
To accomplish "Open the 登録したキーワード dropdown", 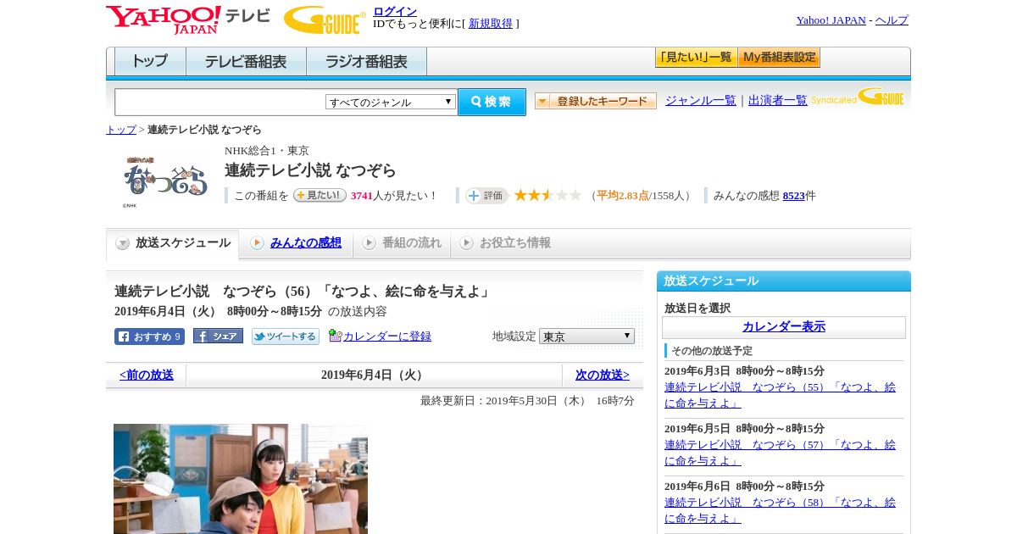I will point(596,101).
